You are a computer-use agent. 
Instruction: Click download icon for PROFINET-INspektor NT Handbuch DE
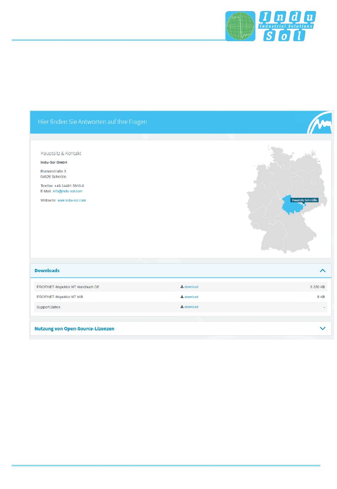182,287
